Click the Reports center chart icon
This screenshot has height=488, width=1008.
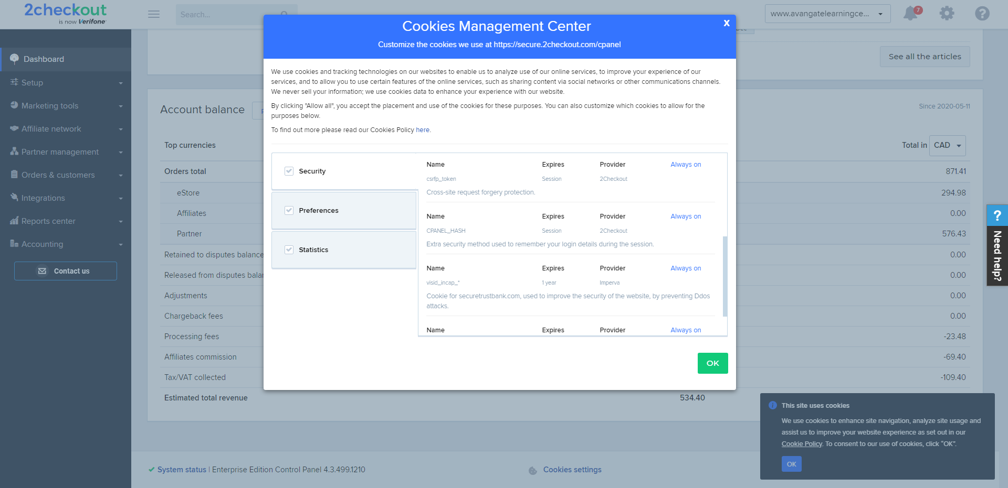click(x=14, y=221)
